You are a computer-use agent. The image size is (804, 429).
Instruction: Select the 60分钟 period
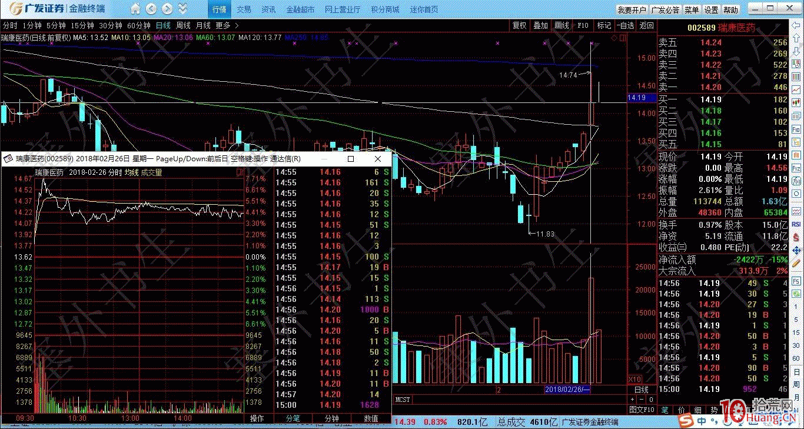coord(139,26)
